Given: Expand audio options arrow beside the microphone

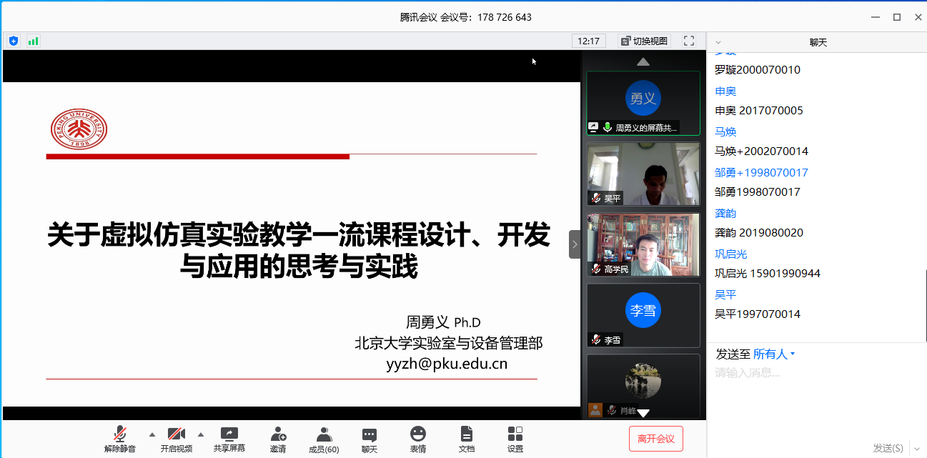Looking at the screenshot, I should (x=152, y=434).
